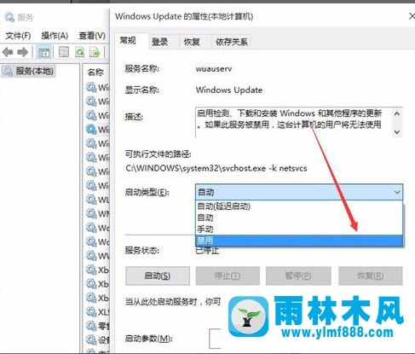Toggle the show/hide console tree toolbar icon
The width and height of the screenshot is (415, 354).
tap(44, 52)
